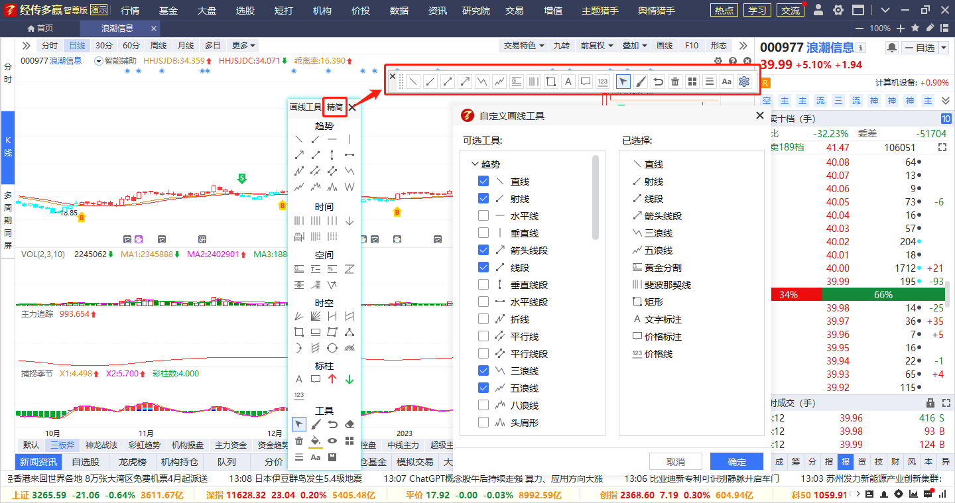Close the 自定义画线工具 dialog
The image size is (955, 503).
click(x=760, y=115)
